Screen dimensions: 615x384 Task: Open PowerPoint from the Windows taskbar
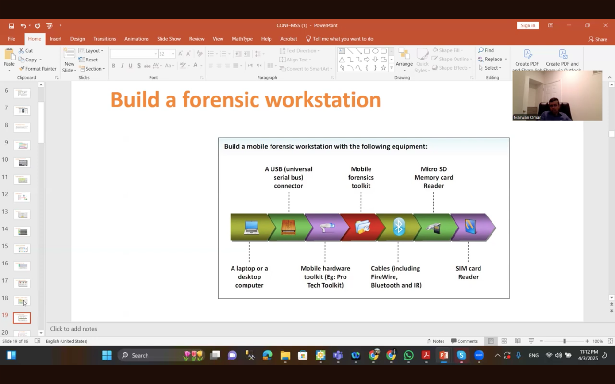[443, 356]
